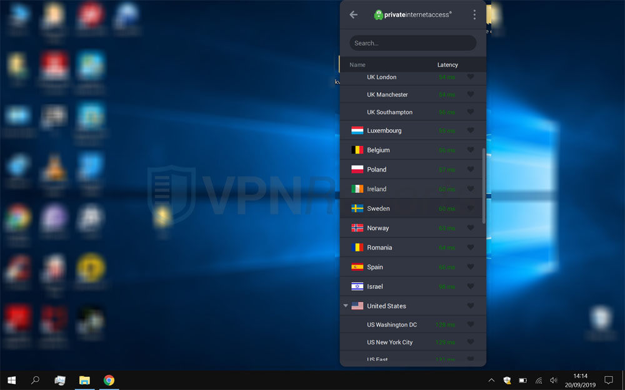Select the UK Manchester server
625x390 pixels.
tap(387, 95)
